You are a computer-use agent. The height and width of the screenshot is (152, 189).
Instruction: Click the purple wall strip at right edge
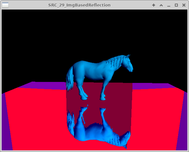183,121
